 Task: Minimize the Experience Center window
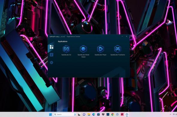pyautogui.click(x=122, y=36)
